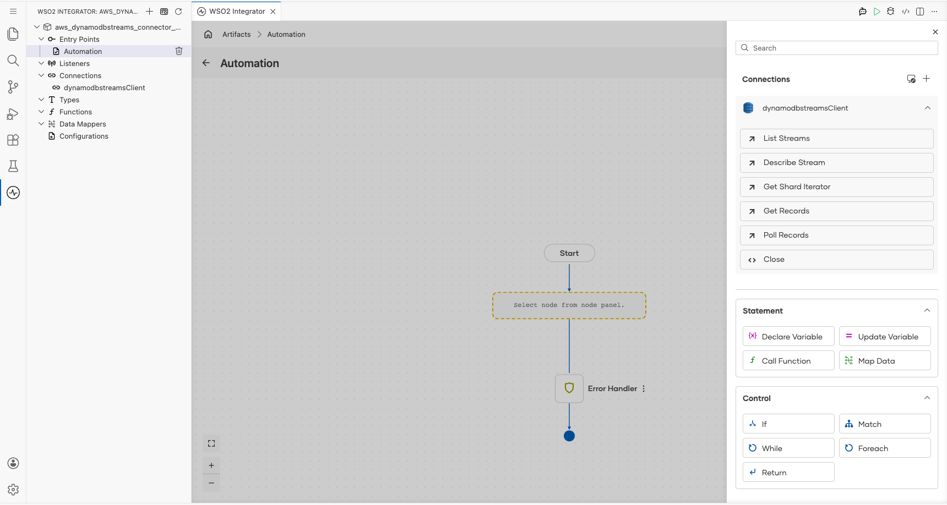
Task: Open Configurations in the project tree
Action: click(84, 136)
